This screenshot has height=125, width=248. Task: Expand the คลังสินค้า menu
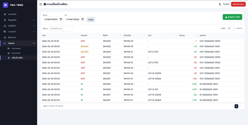point(19,26)
